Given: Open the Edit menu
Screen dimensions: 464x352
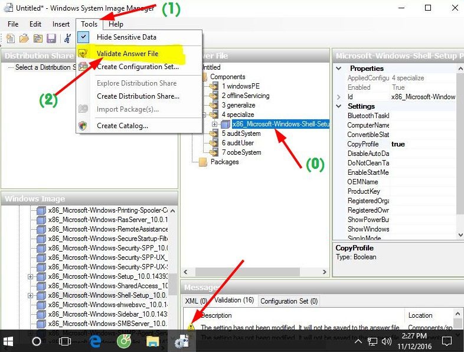Looking at the screenshot, I should tap(35, 24).
